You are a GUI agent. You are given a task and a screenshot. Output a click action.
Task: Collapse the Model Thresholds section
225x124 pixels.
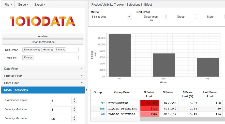point(43,90)
